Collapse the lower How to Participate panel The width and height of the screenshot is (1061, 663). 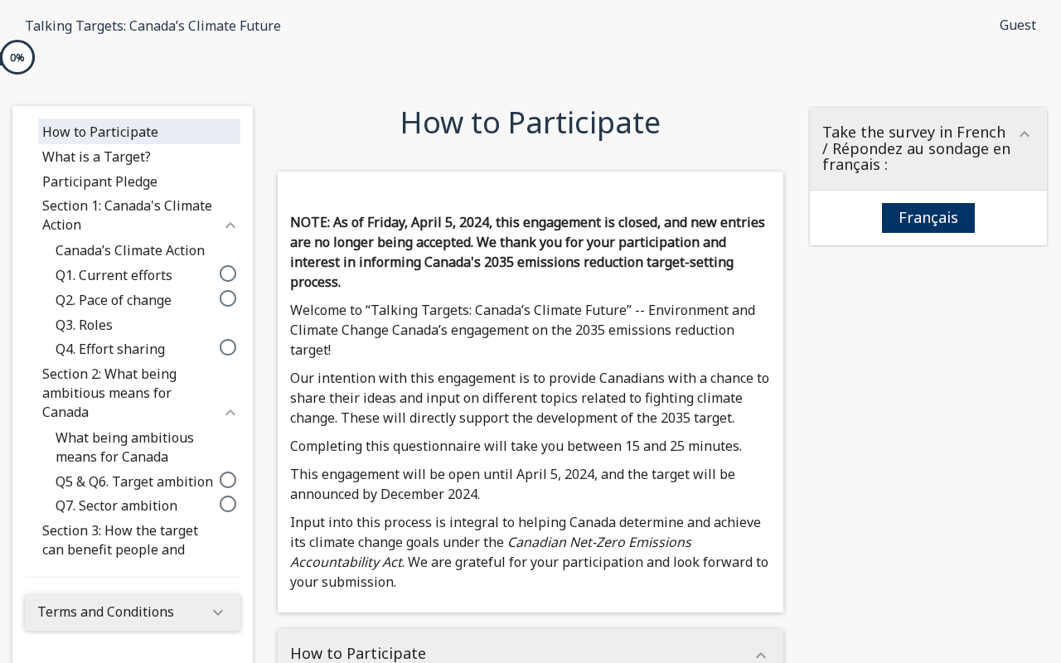[761, 655]
